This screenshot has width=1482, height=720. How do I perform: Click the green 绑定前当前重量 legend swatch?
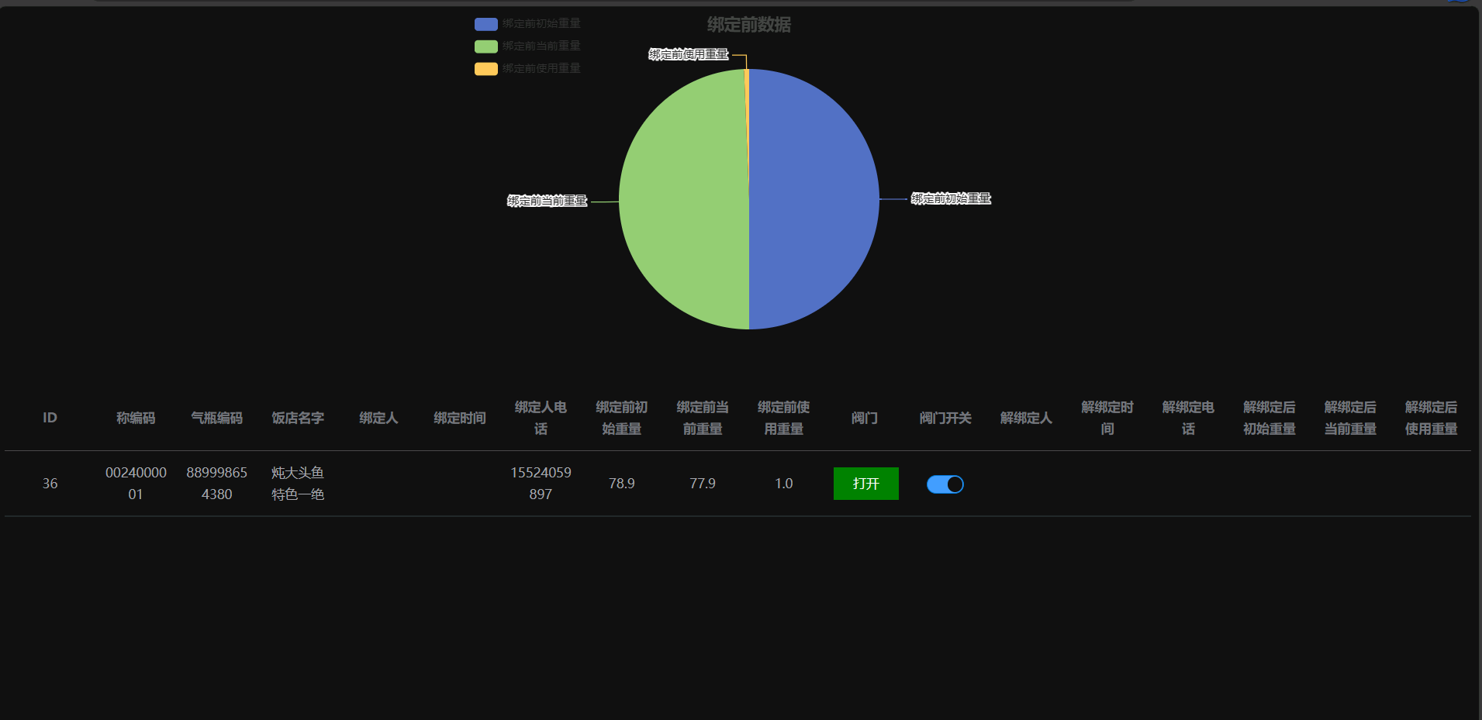click(485, 47)
